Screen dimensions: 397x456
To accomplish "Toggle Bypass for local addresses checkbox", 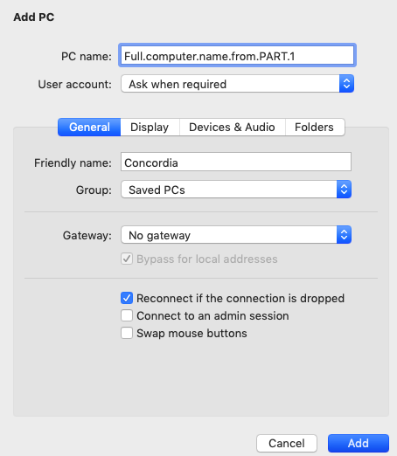I will (127, 259).
